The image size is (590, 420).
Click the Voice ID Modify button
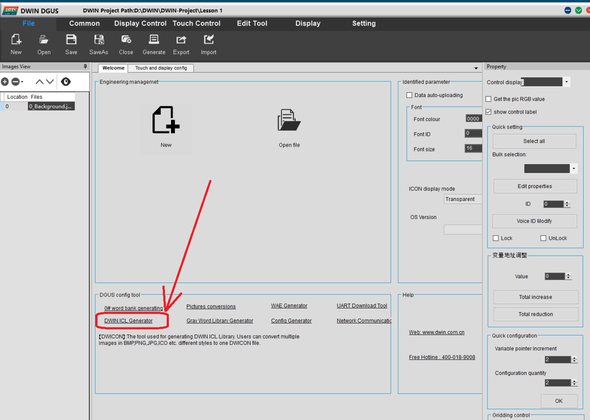pos(534,221)
